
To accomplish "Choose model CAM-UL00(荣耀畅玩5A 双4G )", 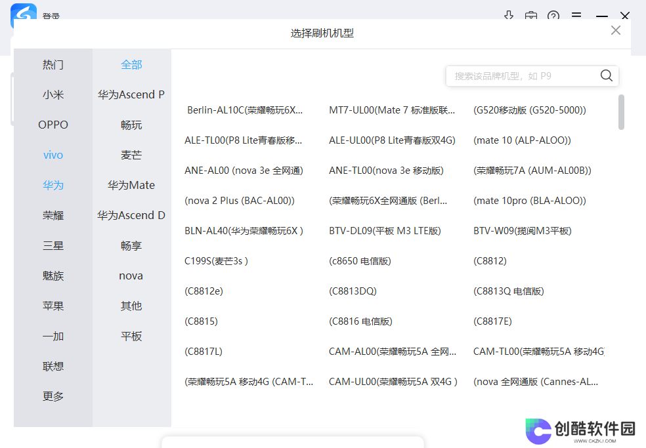I will (x=393, y=382).
